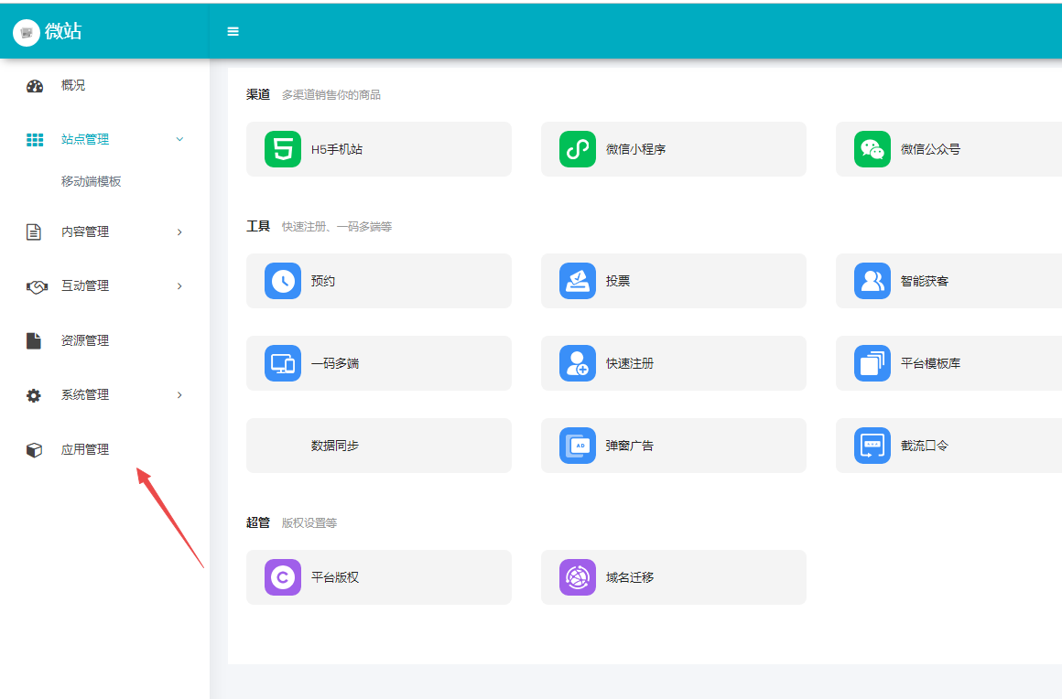Select 资源管理 menu label
The height and width of the screenshot is (699, 1062).
(x=84, y=341)
